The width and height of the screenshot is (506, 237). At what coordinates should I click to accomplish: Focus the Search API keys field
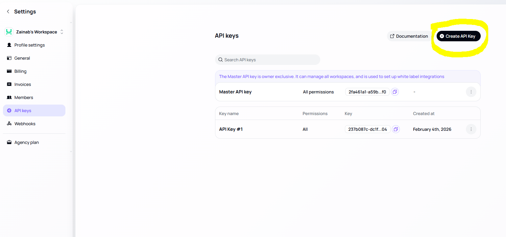pos(270,60)
